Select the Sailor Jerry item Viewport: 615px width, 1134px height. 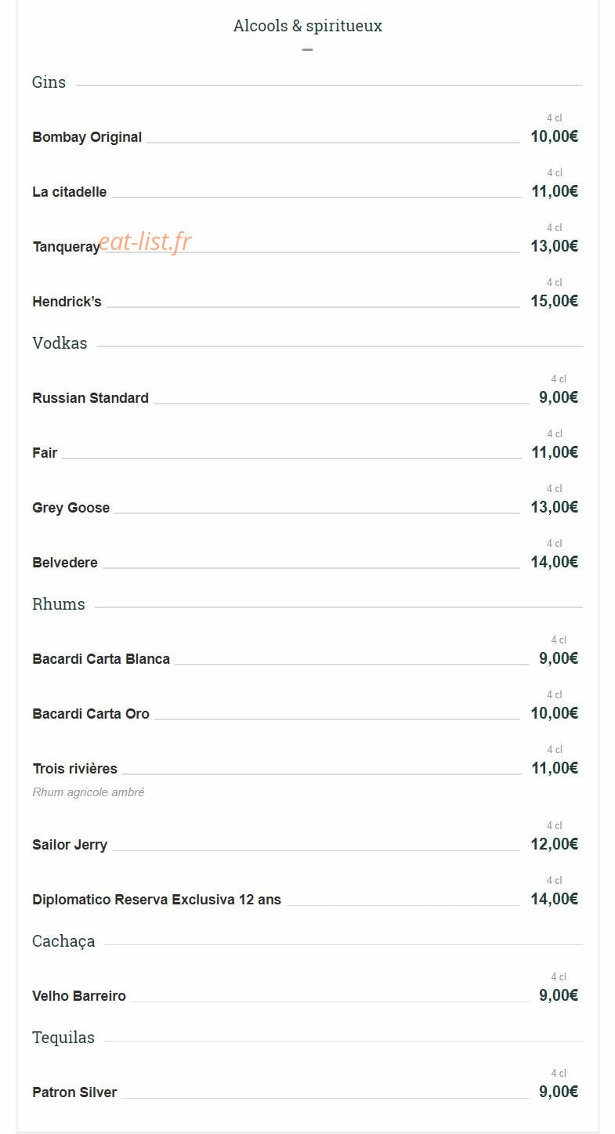coord(70,845)
